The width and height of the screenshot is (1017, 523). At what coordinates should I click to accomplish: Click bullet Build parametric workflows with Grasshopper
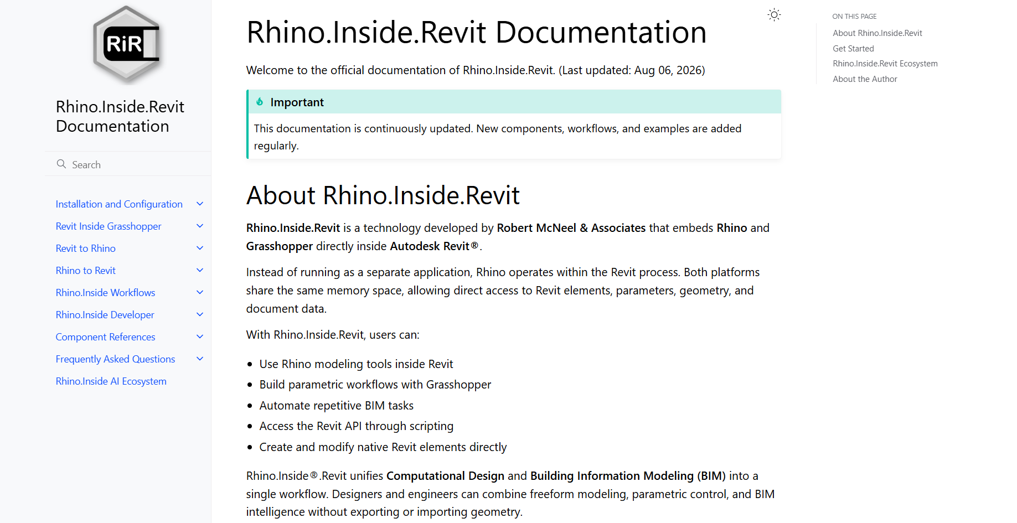pyautogui.click(x=375, y=385)
